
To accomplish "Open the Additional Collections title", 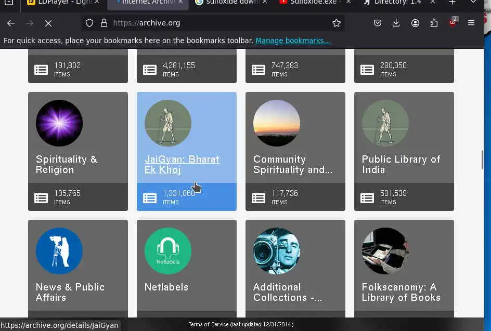I will click(288, 292).
